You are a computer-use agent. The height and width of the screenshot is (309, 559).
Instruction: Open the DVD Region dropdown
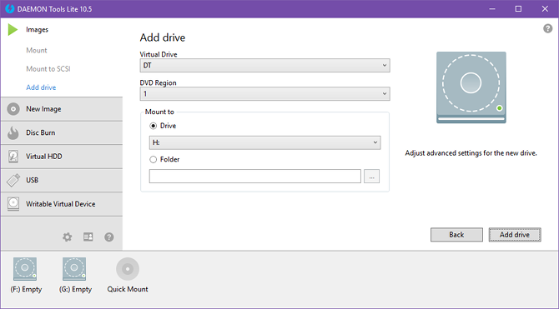264,94
